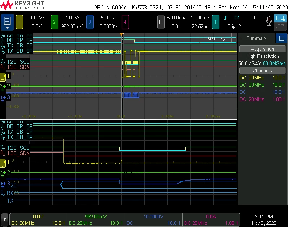Screen dimensions: 288x227
Task: Toggle channel 1 yellow button
Action: click(19, 22)
